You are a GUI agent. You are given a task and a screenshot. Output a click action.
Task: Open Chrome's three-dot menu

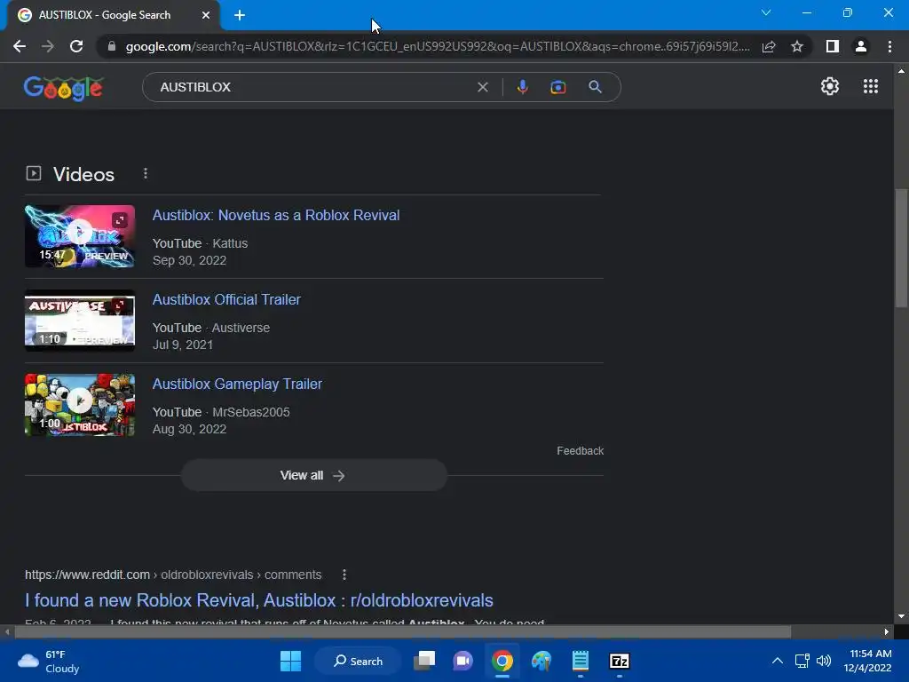point(889,46)
